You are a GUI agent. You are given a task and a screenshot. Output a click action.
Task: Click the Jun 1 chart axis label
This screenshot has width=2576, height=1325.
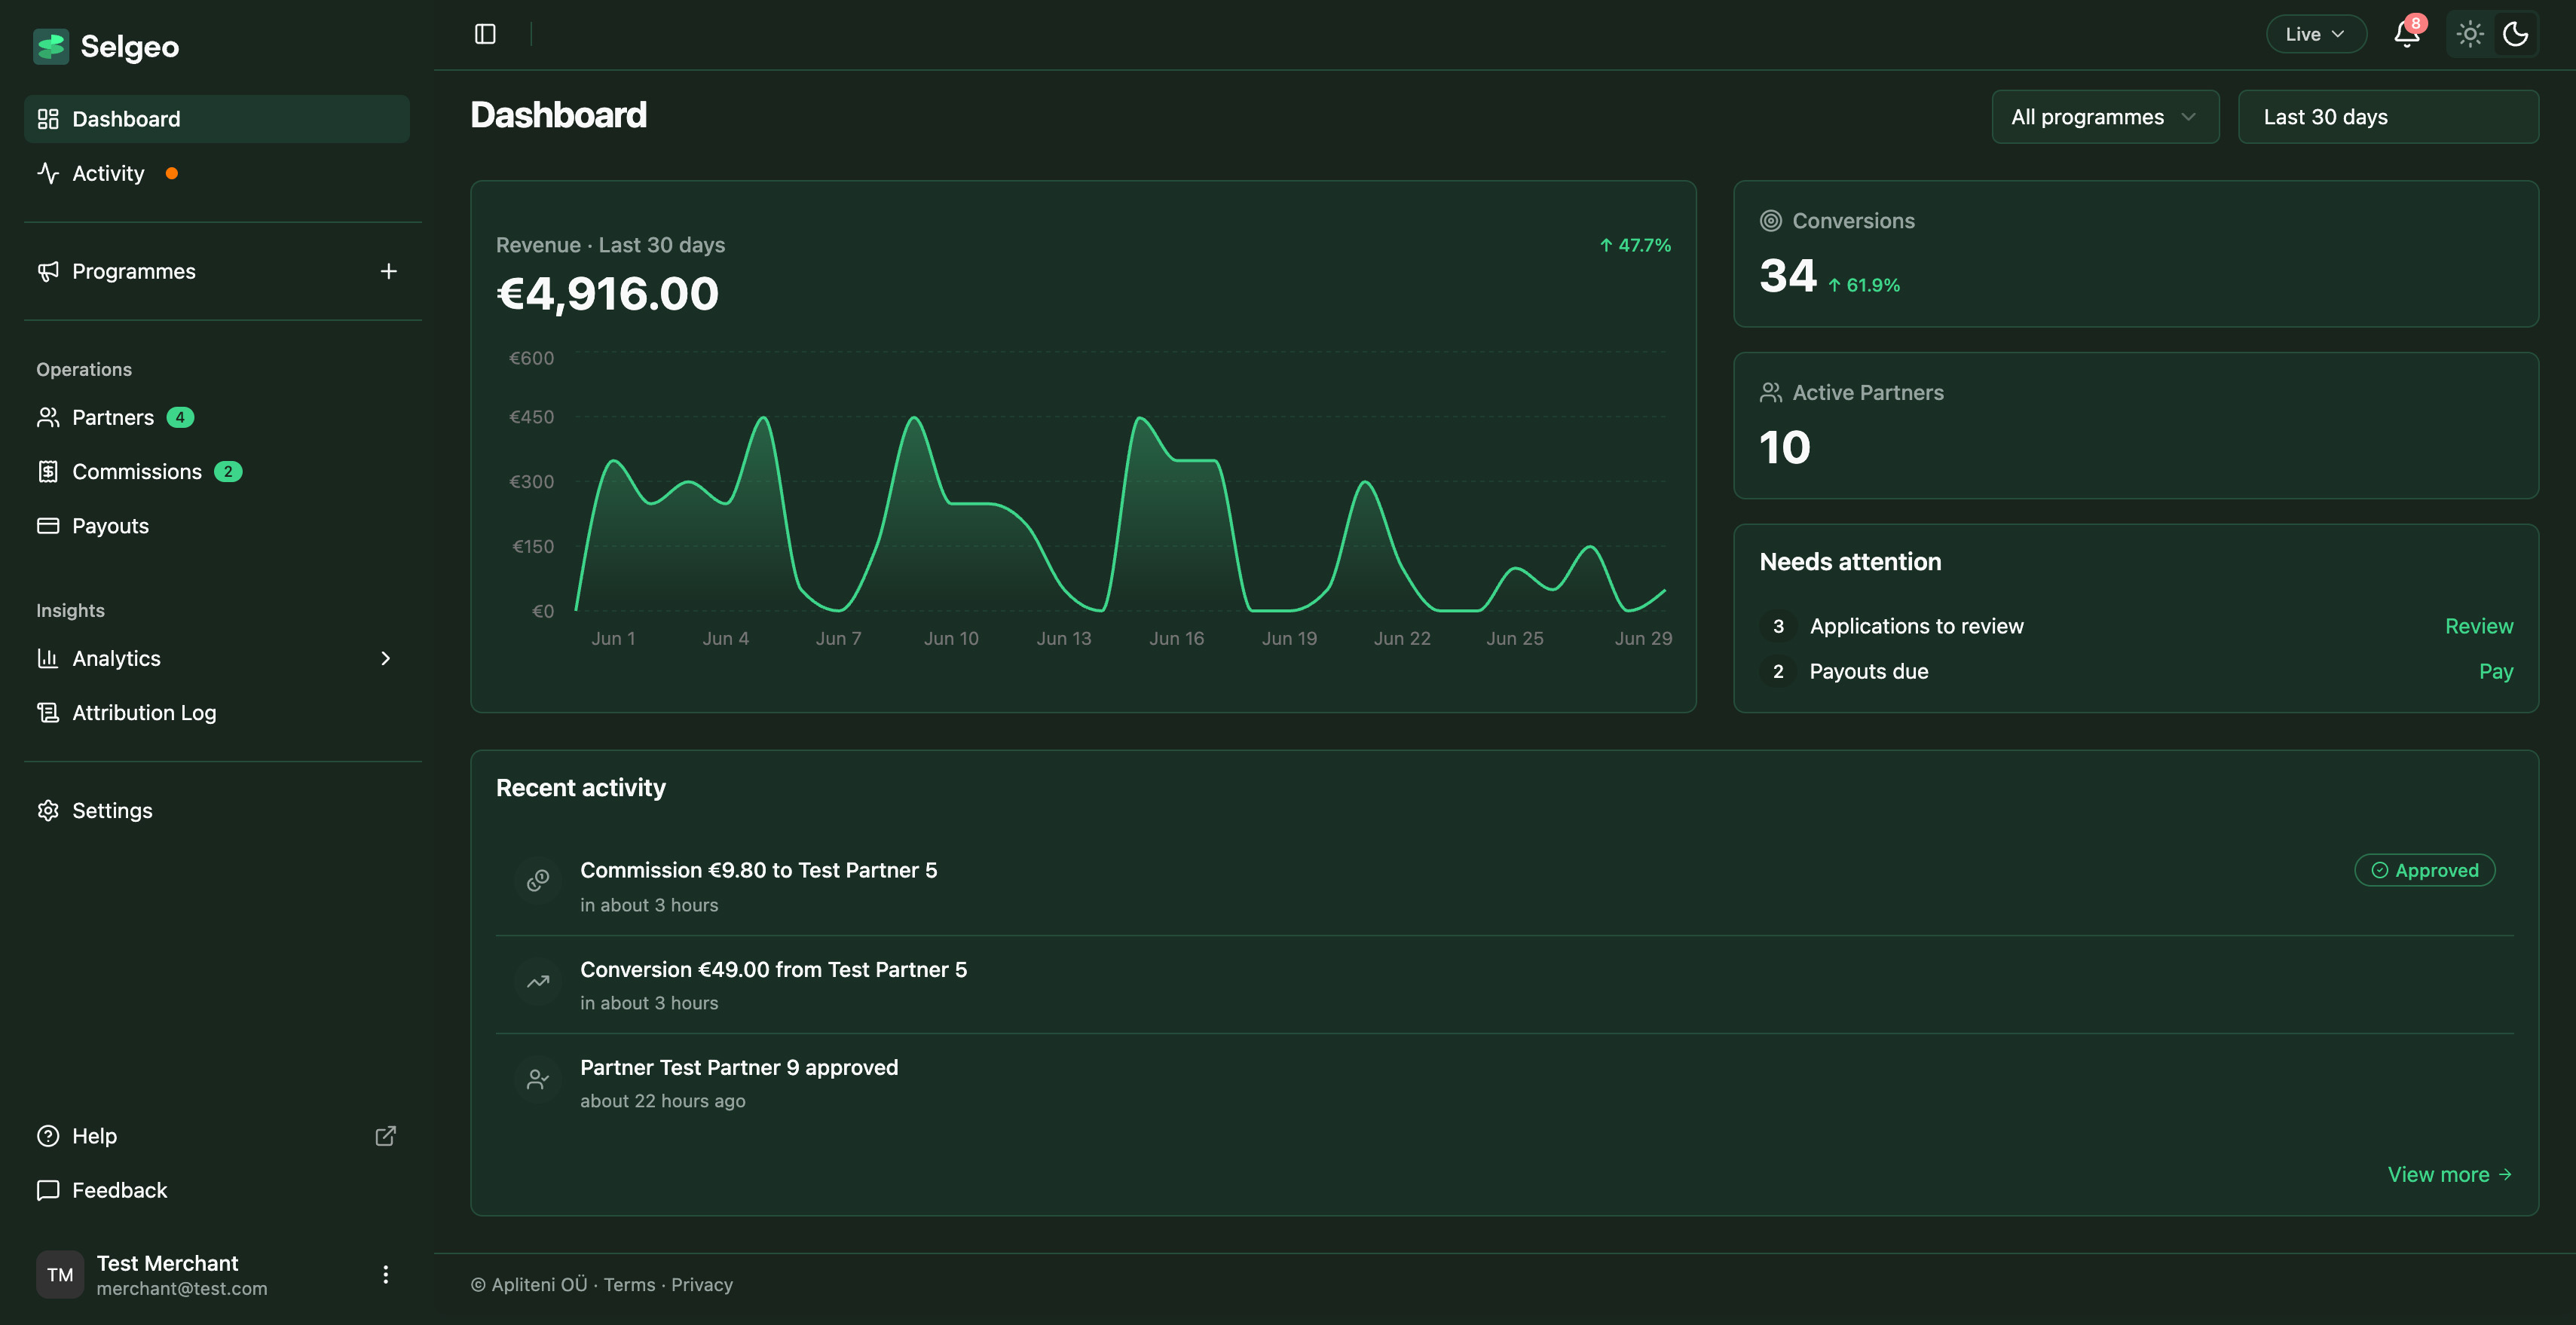pyautogui.click(x=613, y=639)
